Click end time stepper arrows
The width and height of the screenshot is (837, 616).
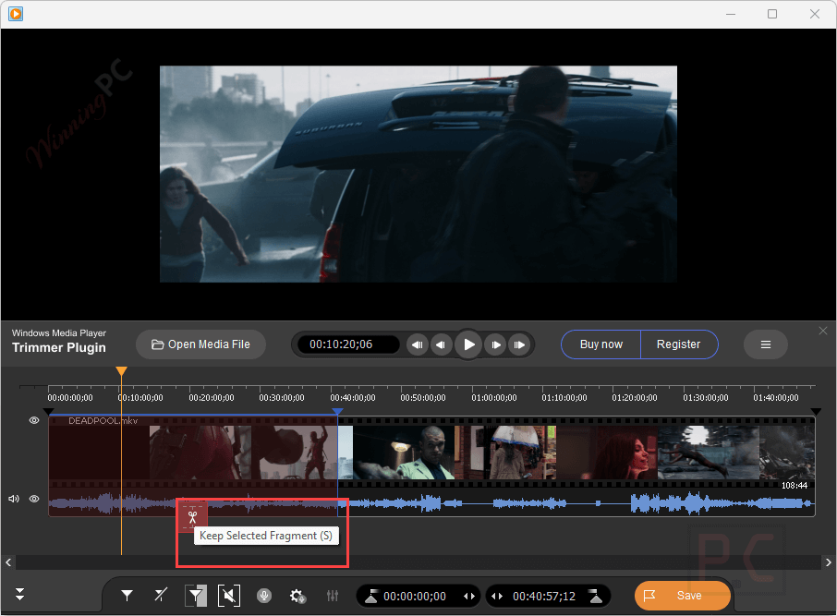pos(497,597)
